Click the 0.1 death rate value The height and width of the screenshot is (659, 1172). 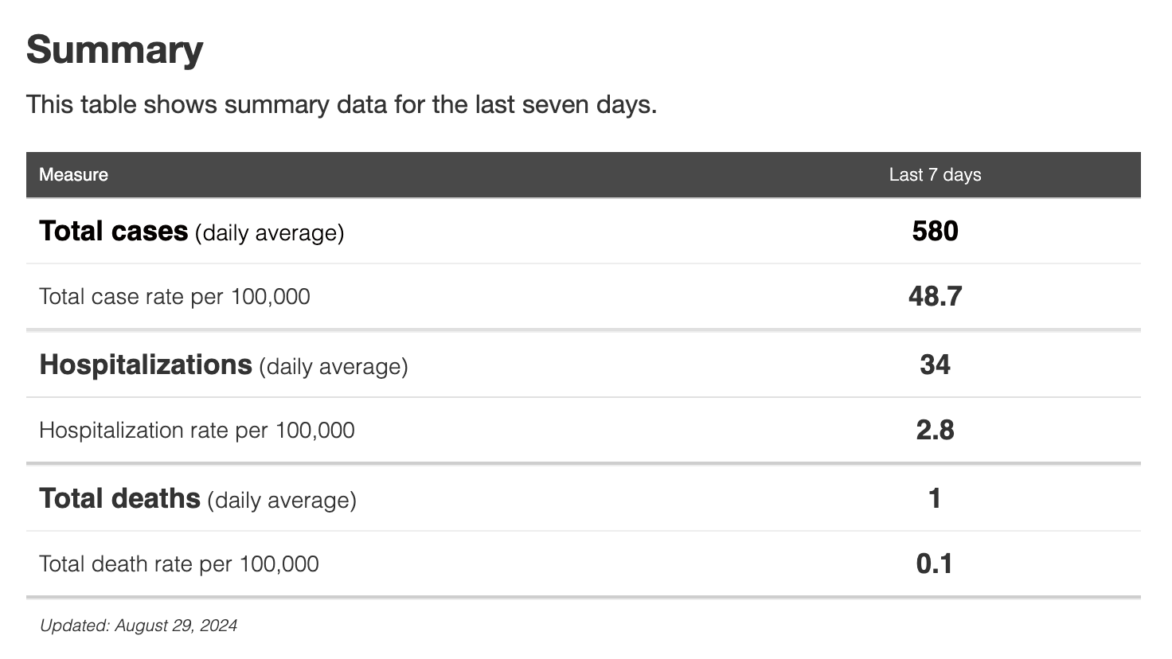pyautogui.click(x=935, y=564)
